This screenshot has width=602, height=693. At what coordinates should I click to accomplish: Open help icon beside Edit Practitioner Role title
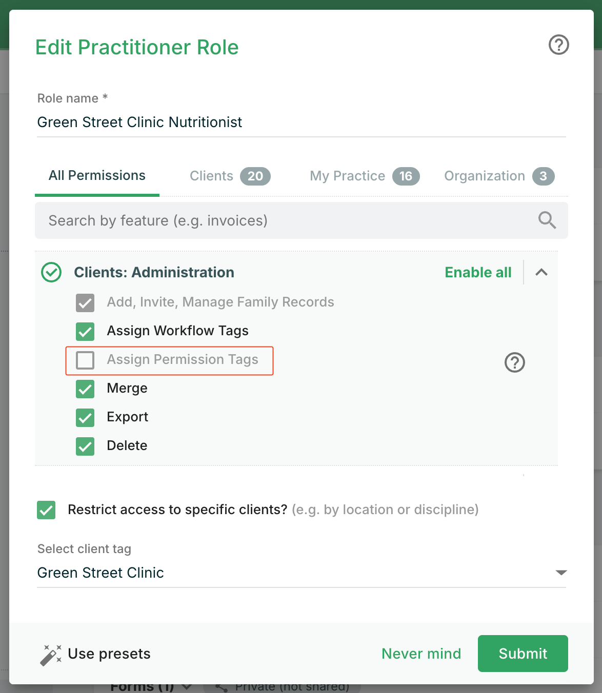558,45
